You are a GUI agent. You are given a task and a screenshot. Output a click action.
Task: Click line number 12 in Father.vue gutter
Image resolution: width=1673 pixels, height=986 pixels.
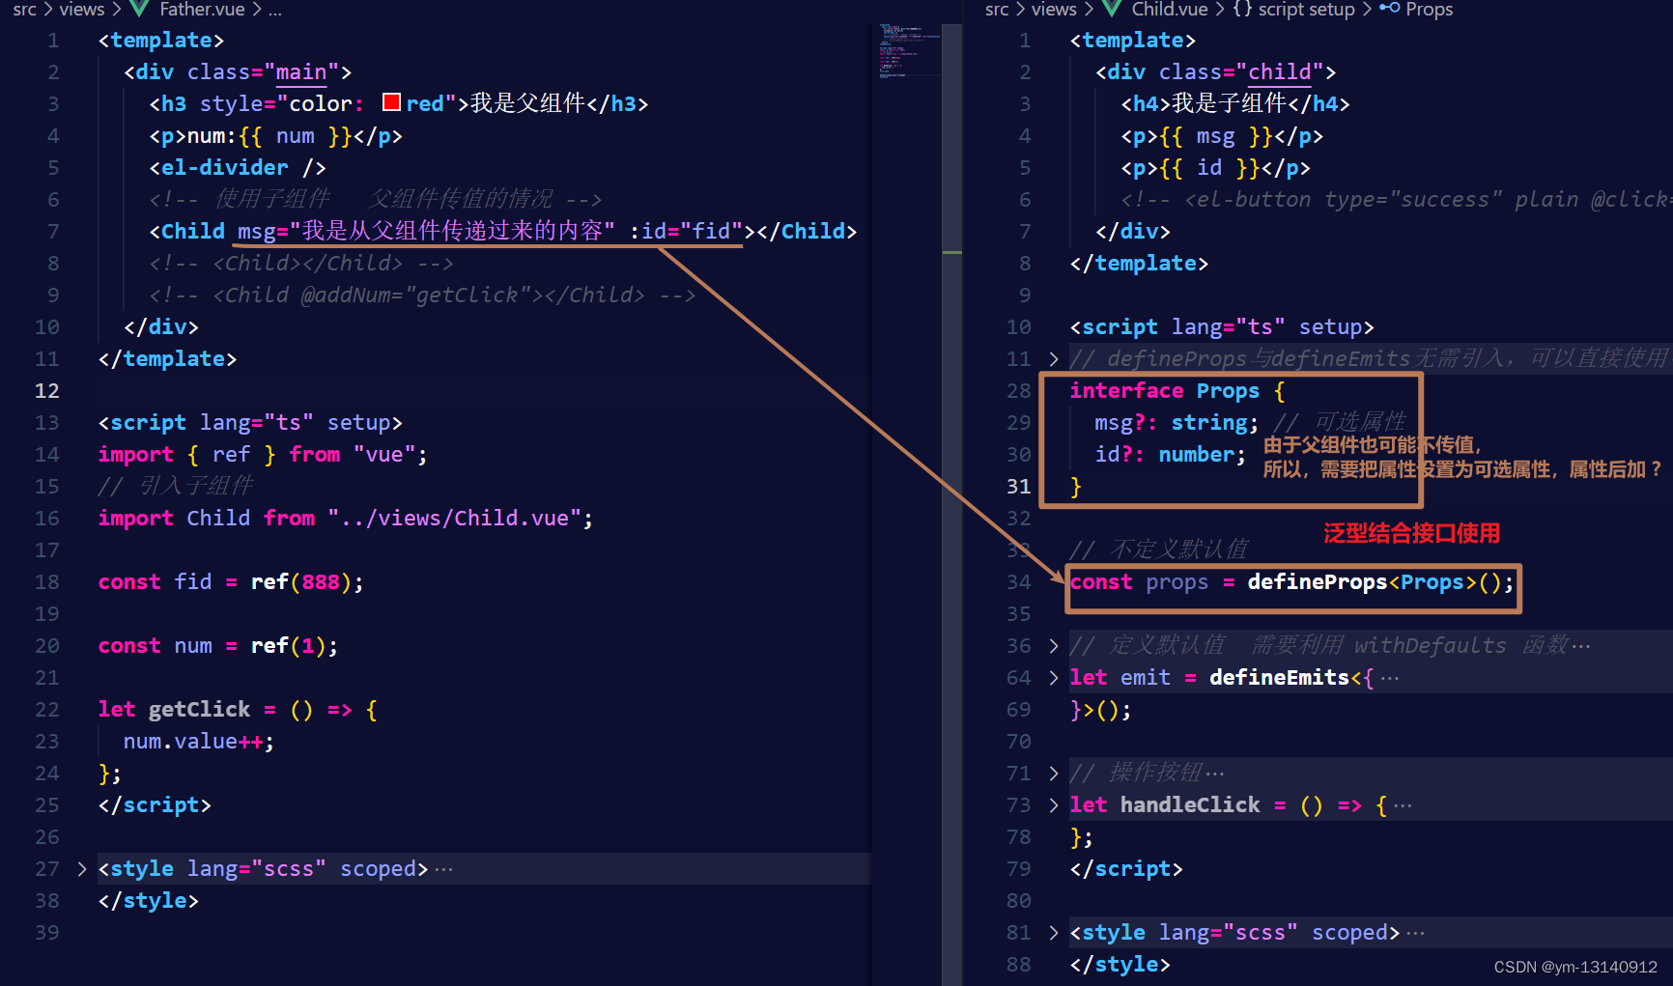click(46, 391)
